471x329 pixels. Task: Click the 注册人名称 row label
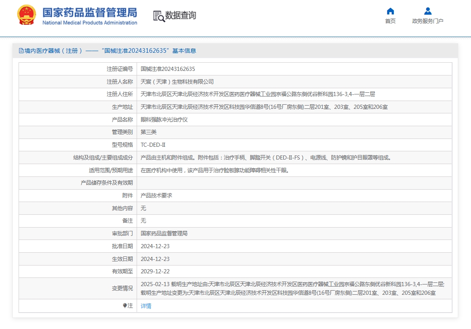(x=120, y=82)
